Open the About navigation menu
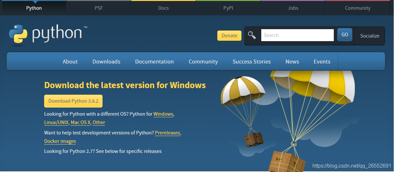Screen dimensions: 394x172 pyautogui.click(x=70, y=62)
